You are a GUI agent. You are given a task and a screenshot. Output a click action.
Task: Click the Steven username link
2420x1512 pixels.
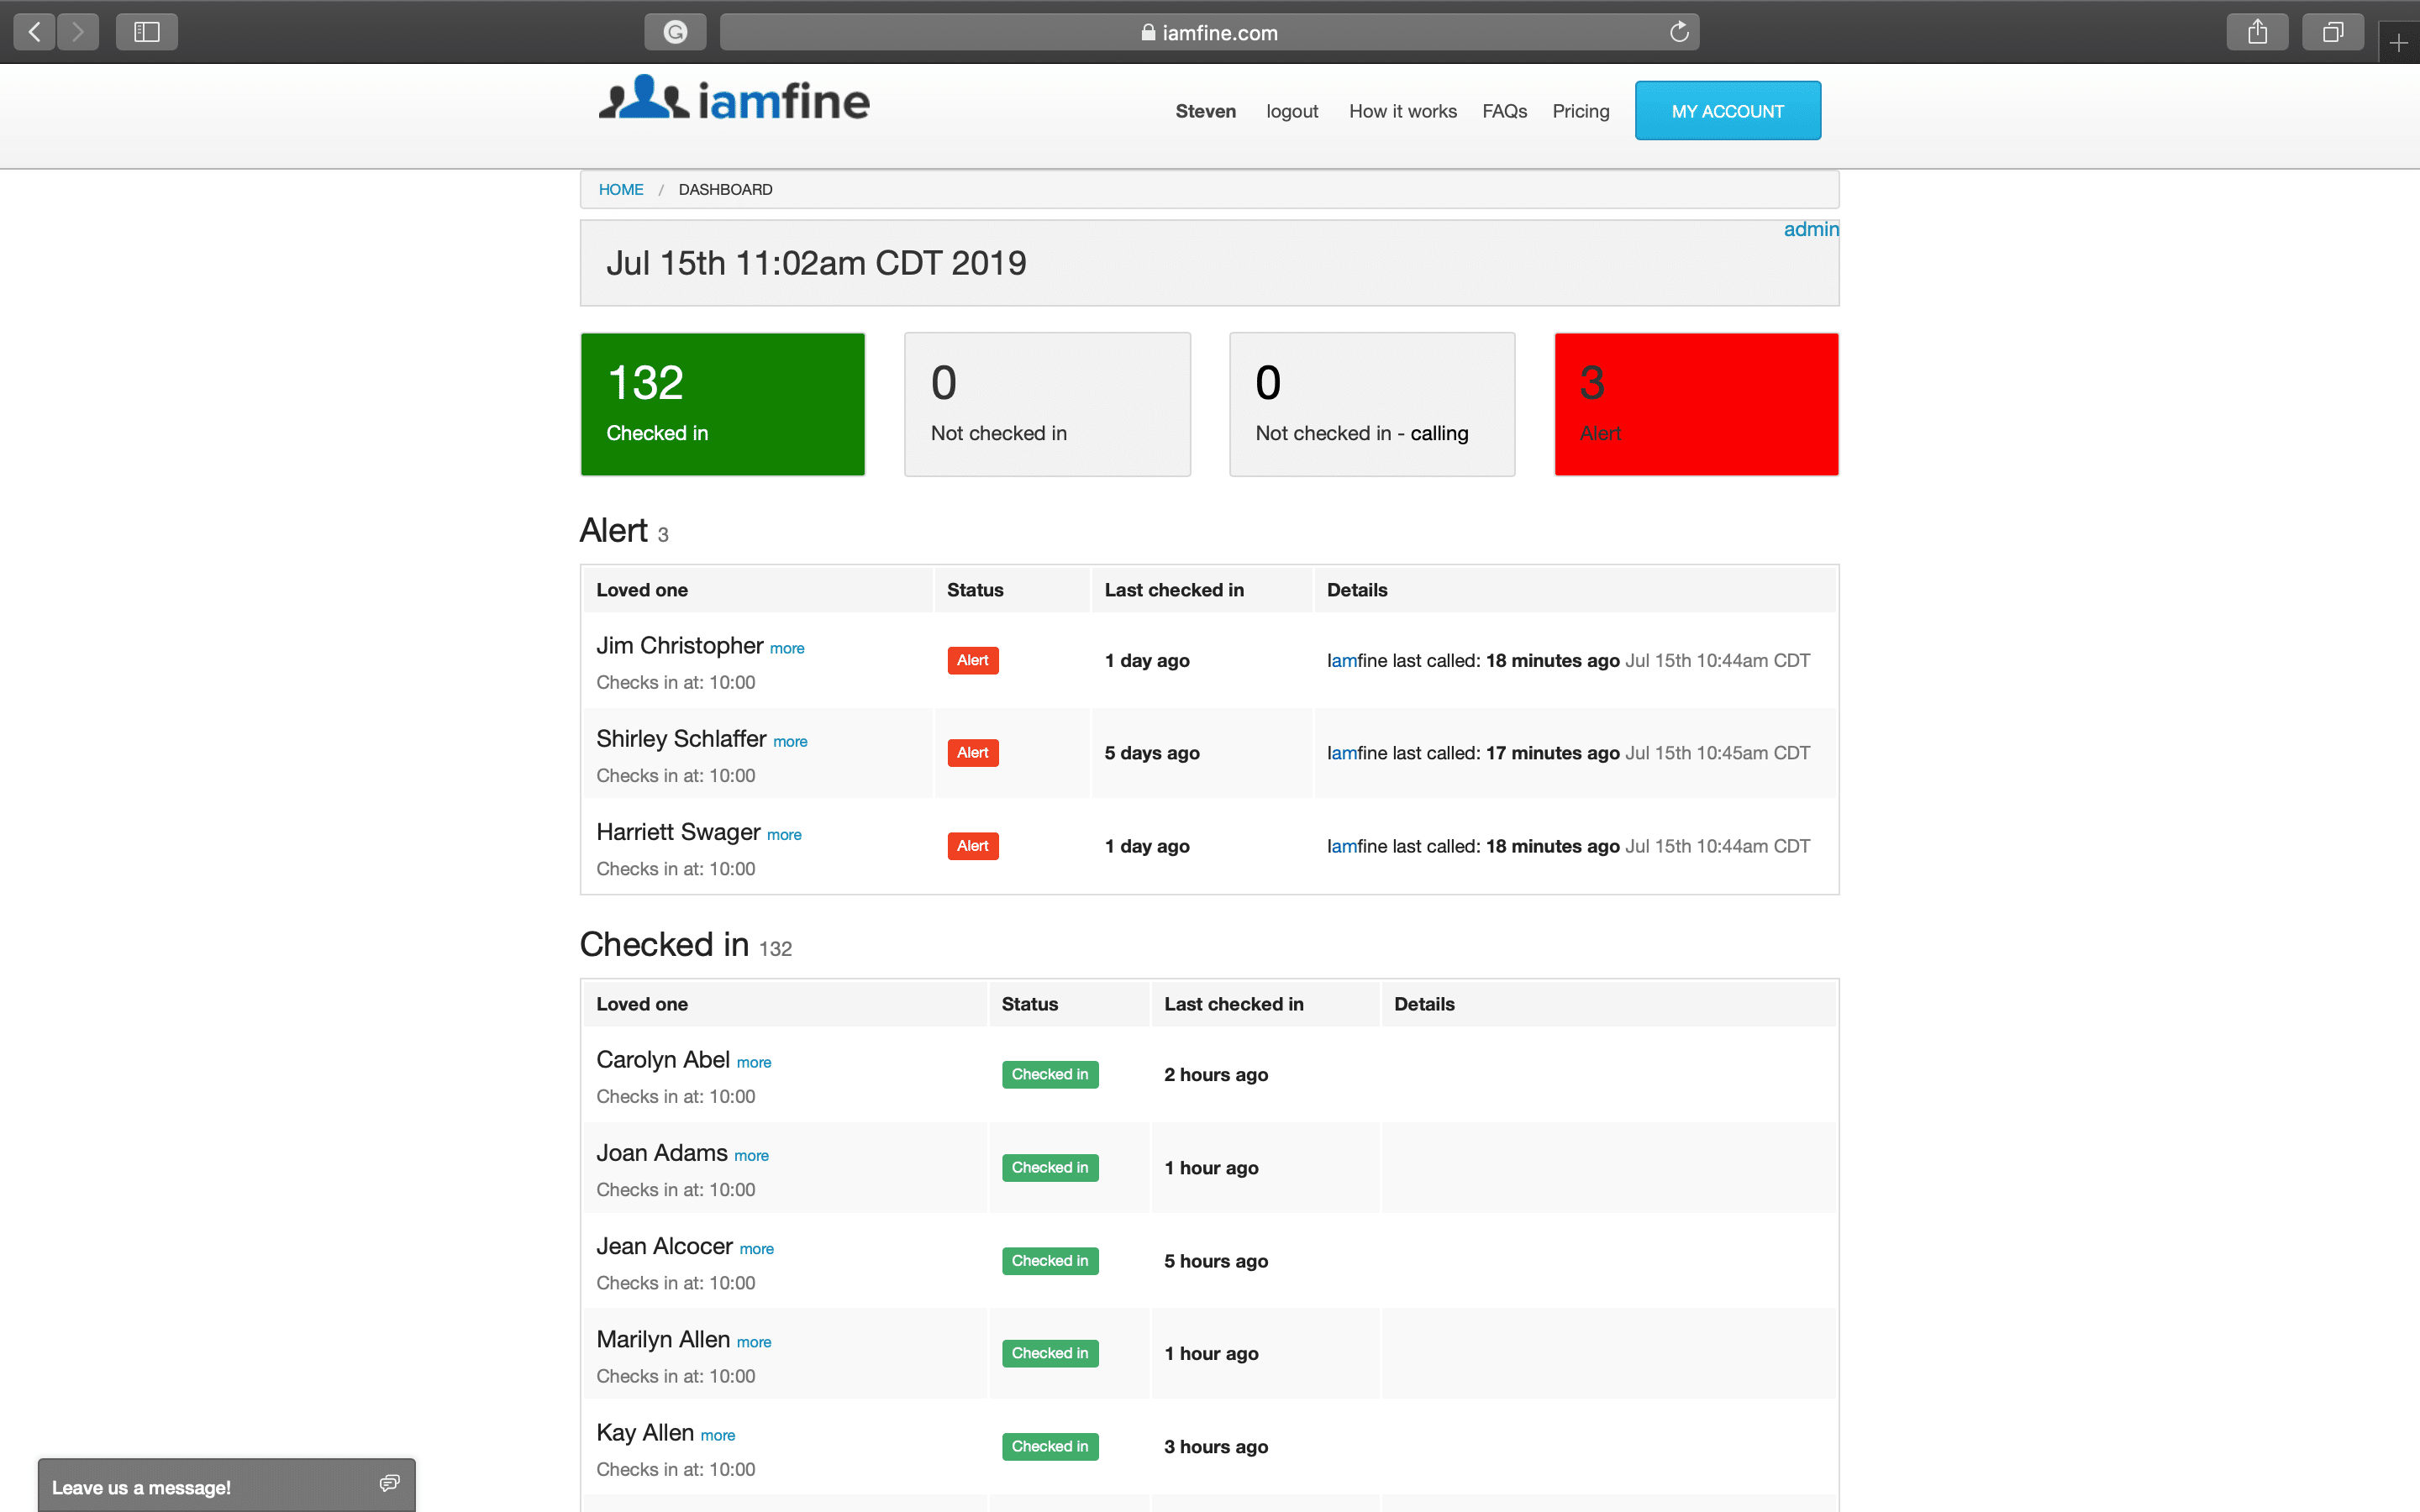point(1206,111)
